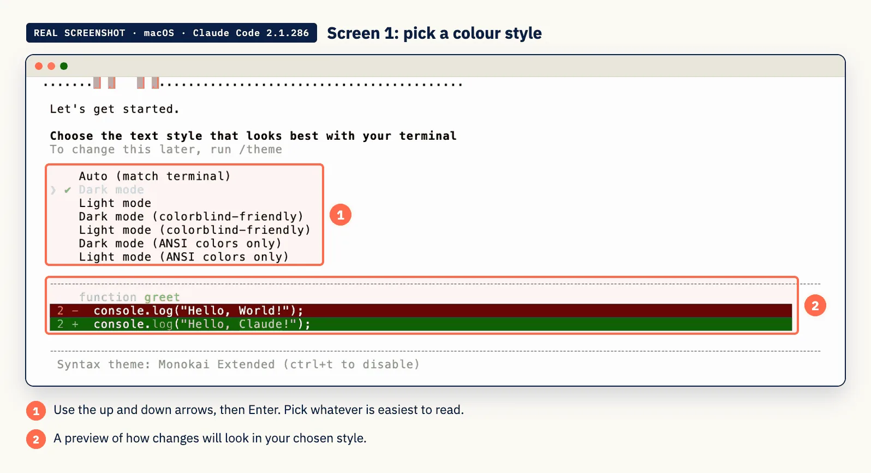
Task: Select the "Auto (match terminal)" theme option
Action: coord(154,176)
